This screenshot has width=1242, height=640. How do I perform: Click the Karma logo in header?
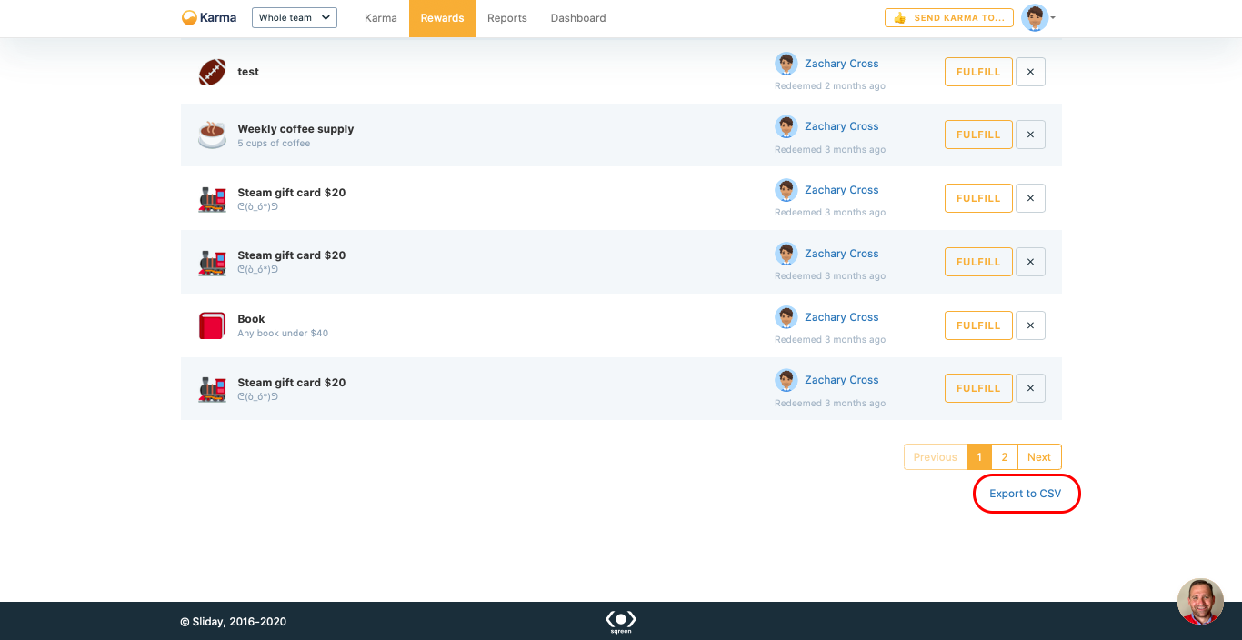(209, 17)
